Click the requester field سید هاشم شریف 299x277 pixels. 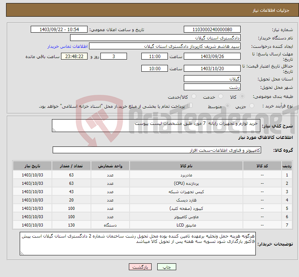point(165,46)
